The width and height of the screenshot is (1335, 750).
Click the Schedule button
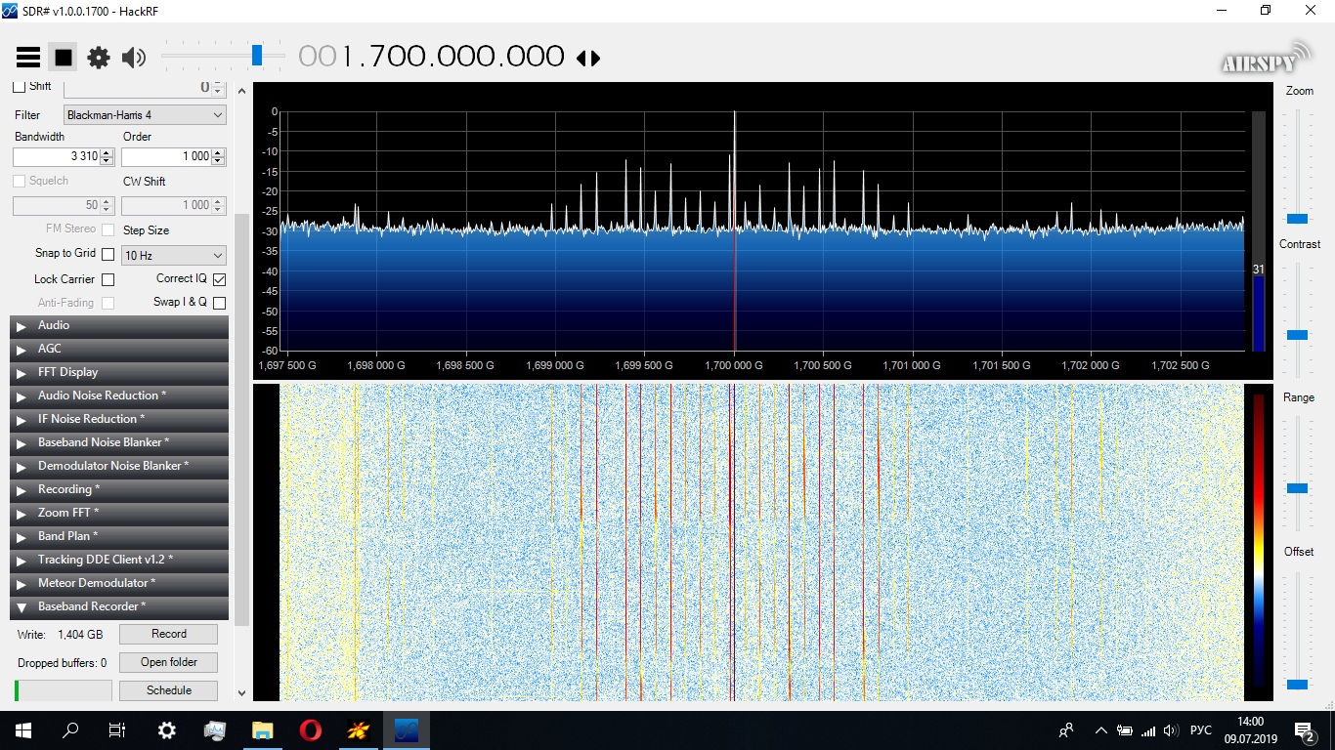168,691
